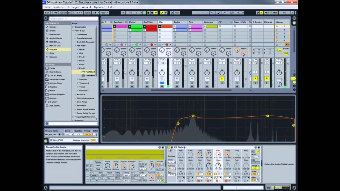Toggle the loop switch in transport
The height and width of the screenshot is (191, 340).
pos(218,13)
